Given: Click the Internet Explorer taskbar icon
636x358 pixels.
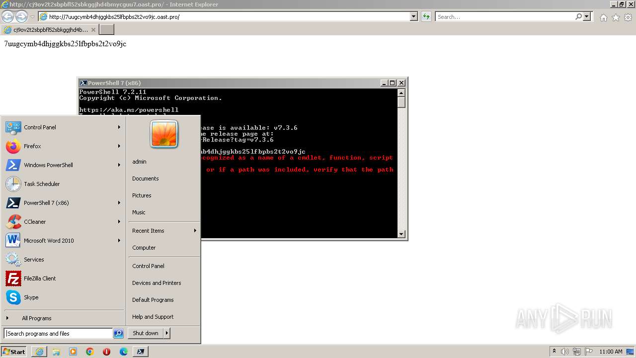Looking at the screenshot, I should pos(39,352).
